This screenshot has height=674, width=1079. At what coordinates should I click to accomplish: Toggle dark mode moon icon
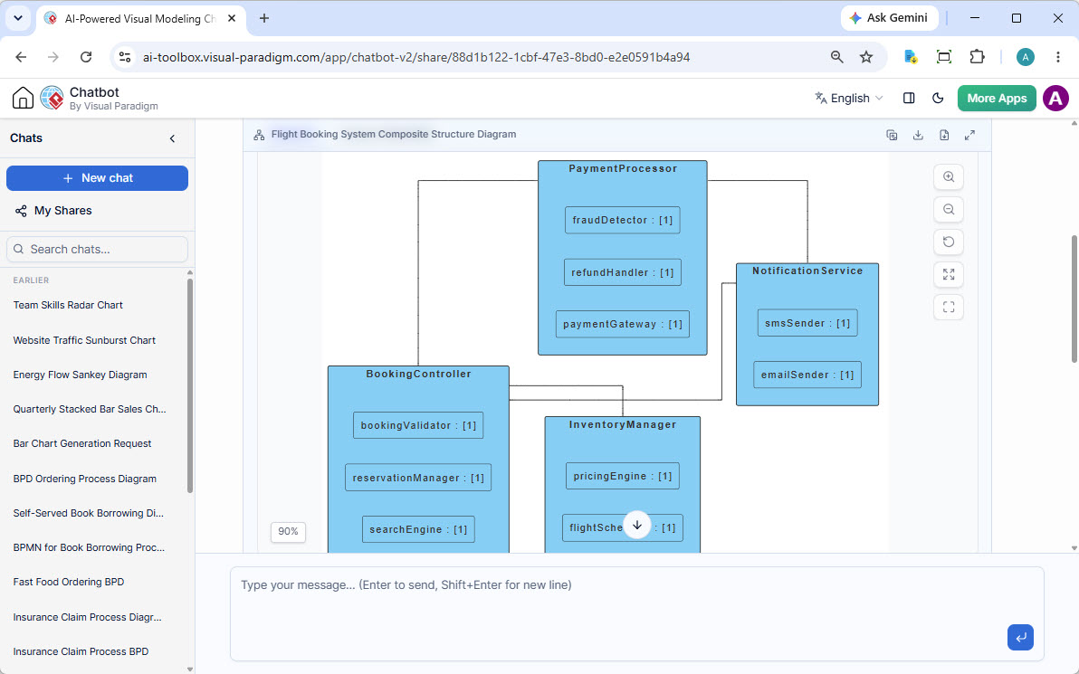(938, 99)
